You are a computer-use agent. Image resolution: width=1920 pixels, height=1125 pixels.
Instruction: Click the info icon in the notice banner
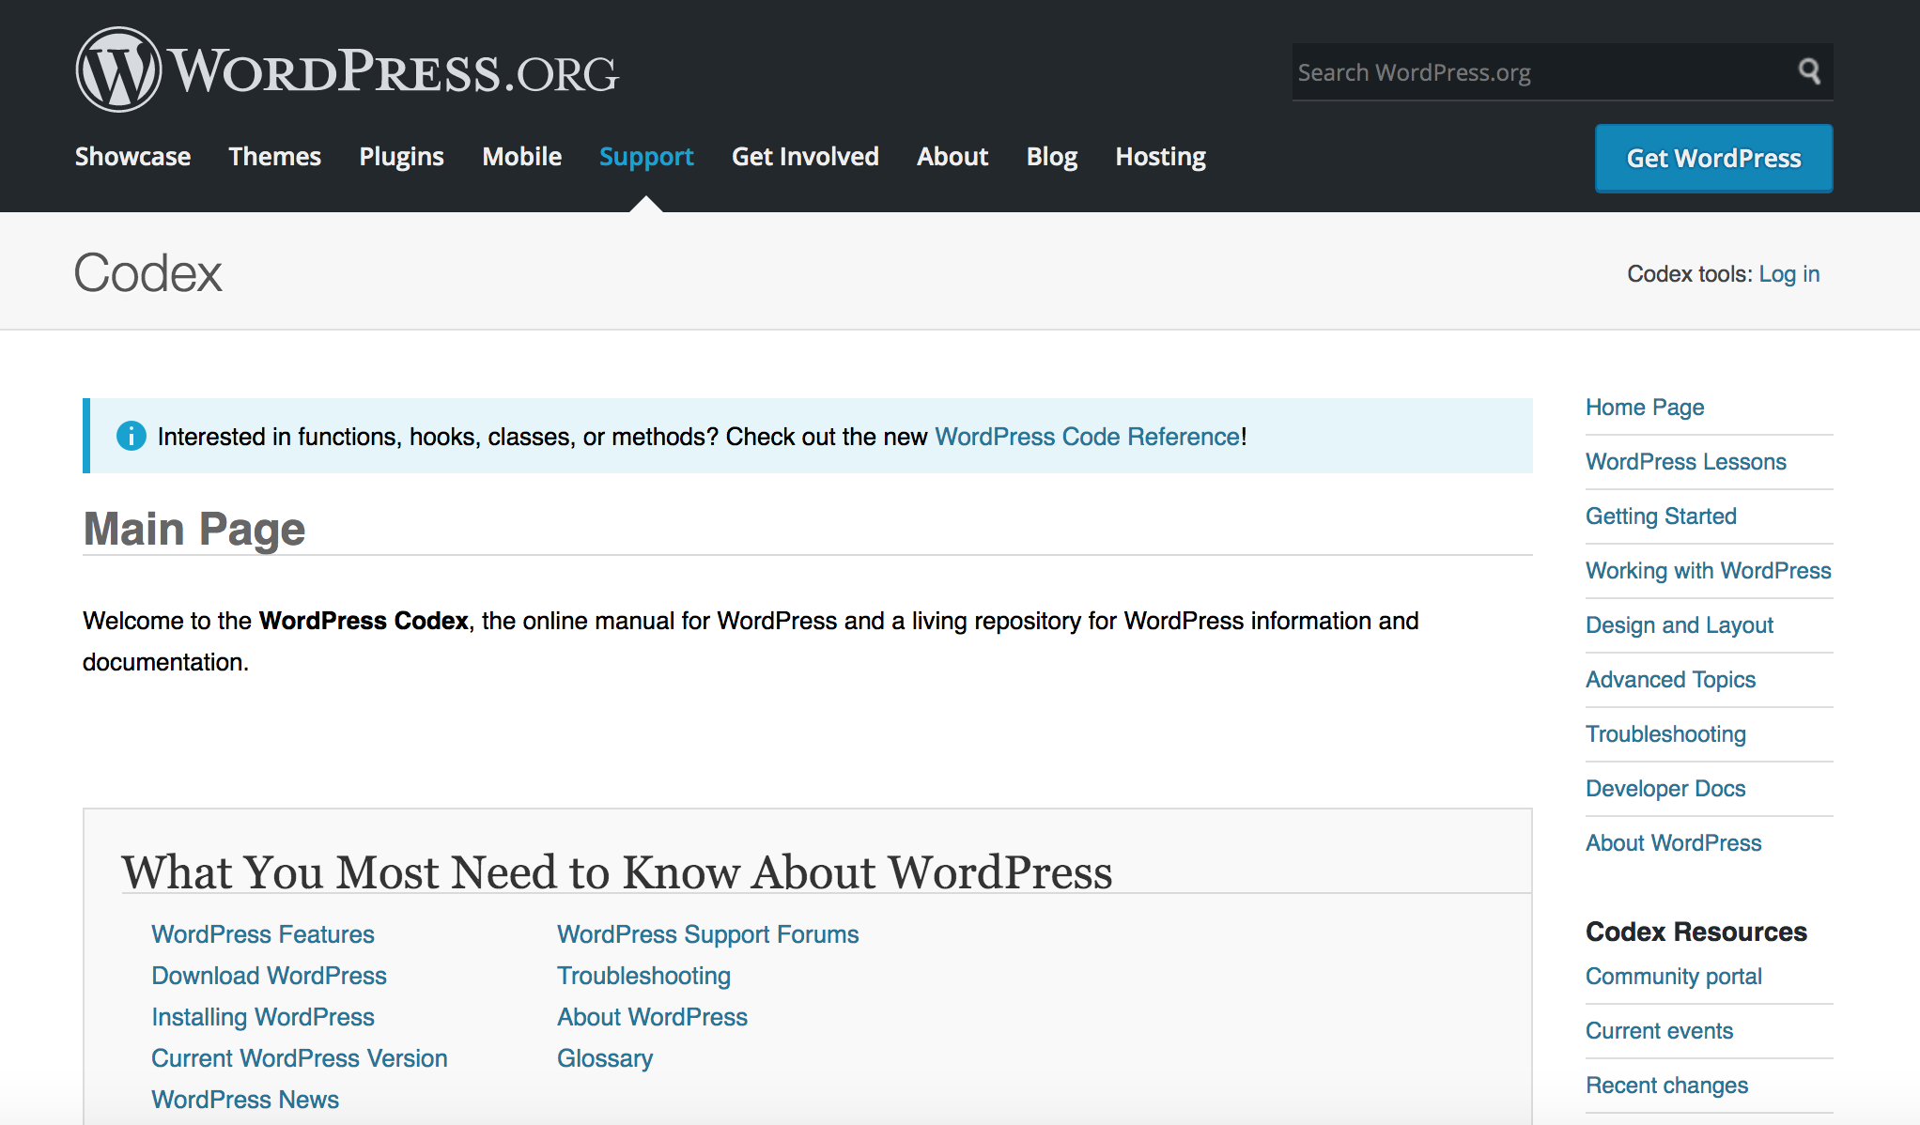(131, 436)
